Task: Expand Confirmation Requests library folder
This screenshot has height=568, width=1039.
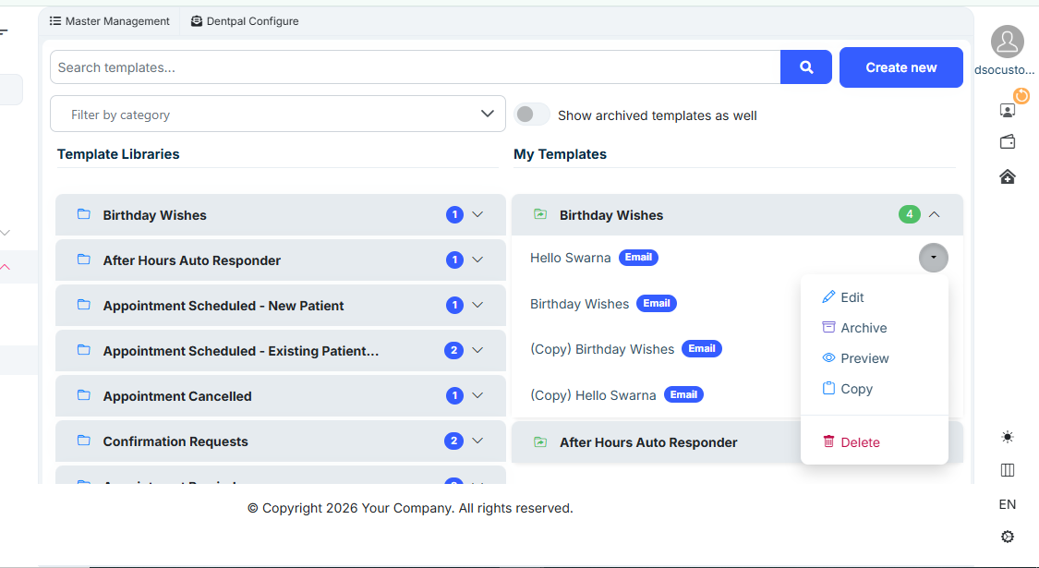Action: point(477,441)
